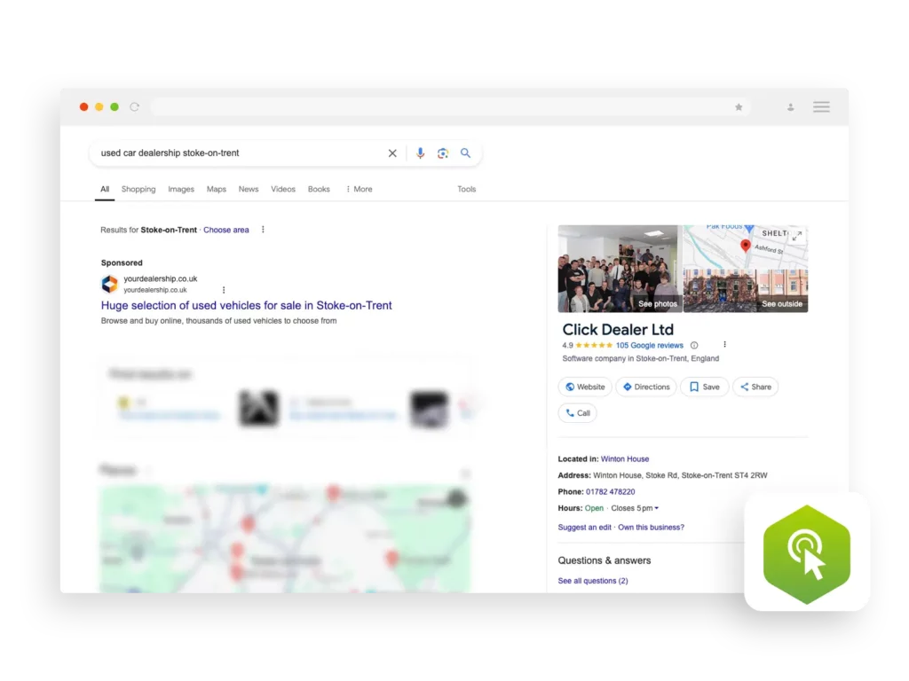Open the 105 Google reviews link
The width and height of the screenshot is (909, 681).
[x=649, y=345]
